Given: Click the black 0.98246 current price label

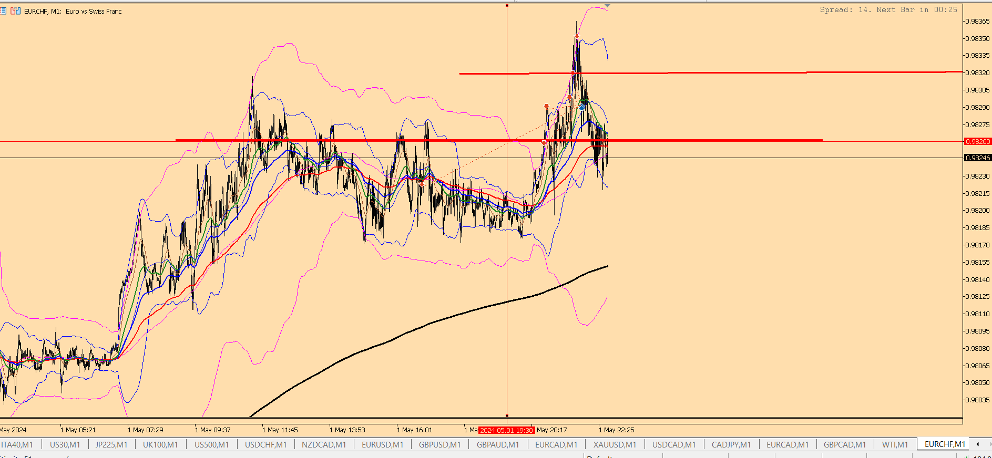Looking at the screenshot, I should (978, 158).
